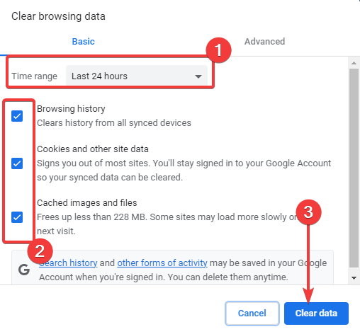This screenshot has width=360, height=334.
Task: Uncheck Cookies and other site data checkbox
Action: pos(17,163)
